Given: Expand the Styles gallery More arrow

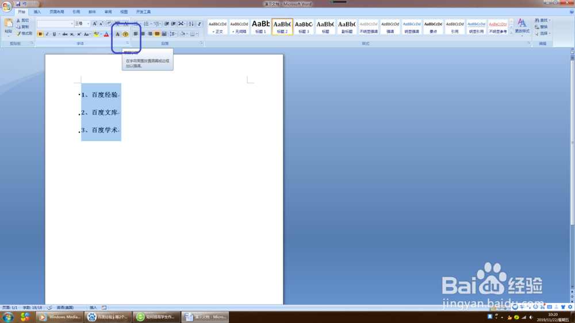Looking at the screenshot, I should click(x=511, y=33).
